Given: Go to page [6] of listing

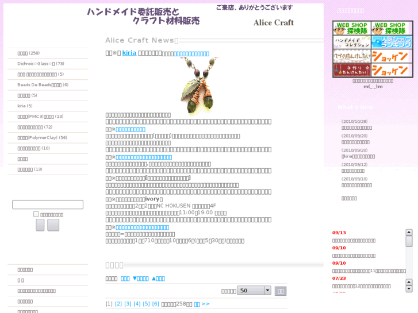Looking at the screenshot, I should point(156,304).
